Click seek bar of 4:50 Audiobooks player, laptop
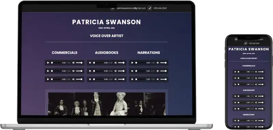The height and width of the screenshot is (130, 273). [x=98, y=79]
